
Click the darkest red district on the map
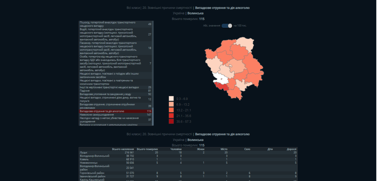(221, 86)
